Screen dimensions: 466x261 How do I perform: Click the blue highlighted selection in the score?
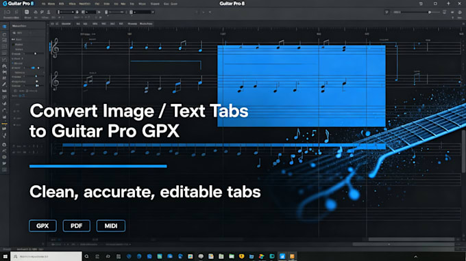302,86
